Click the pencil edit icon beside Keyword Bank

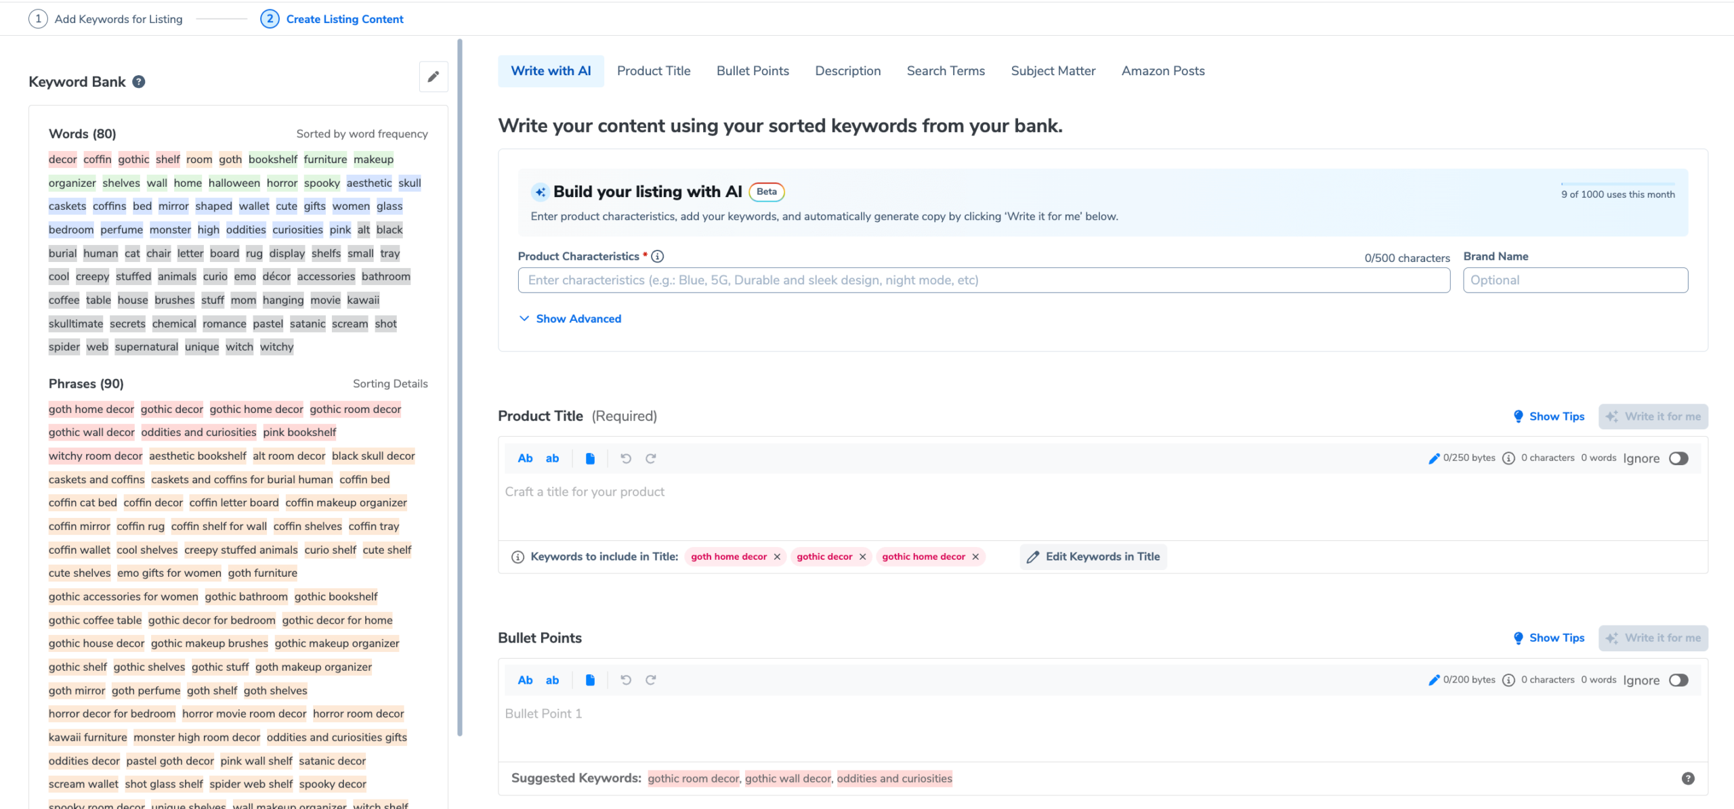click(433, 76)
